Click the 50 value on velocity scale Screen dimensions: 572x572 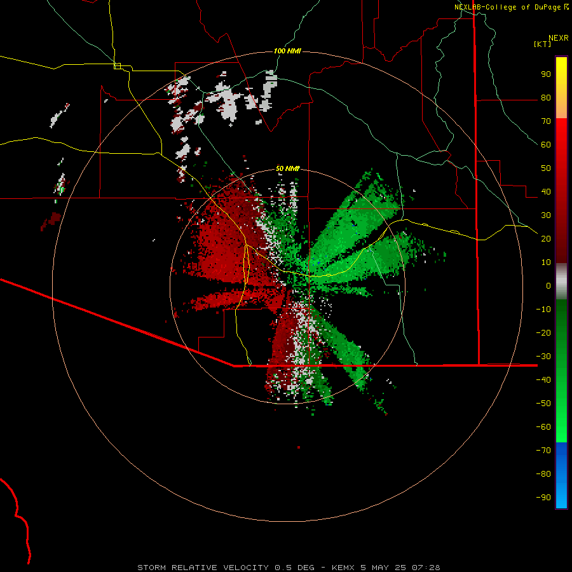[546, 168]
